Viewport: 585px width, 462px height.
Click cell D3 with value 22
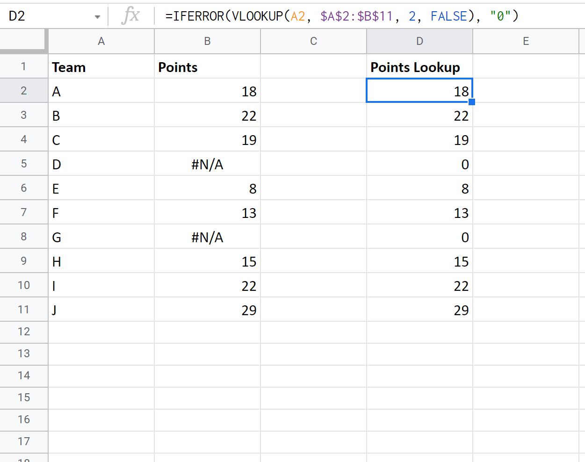pos(419,115)
